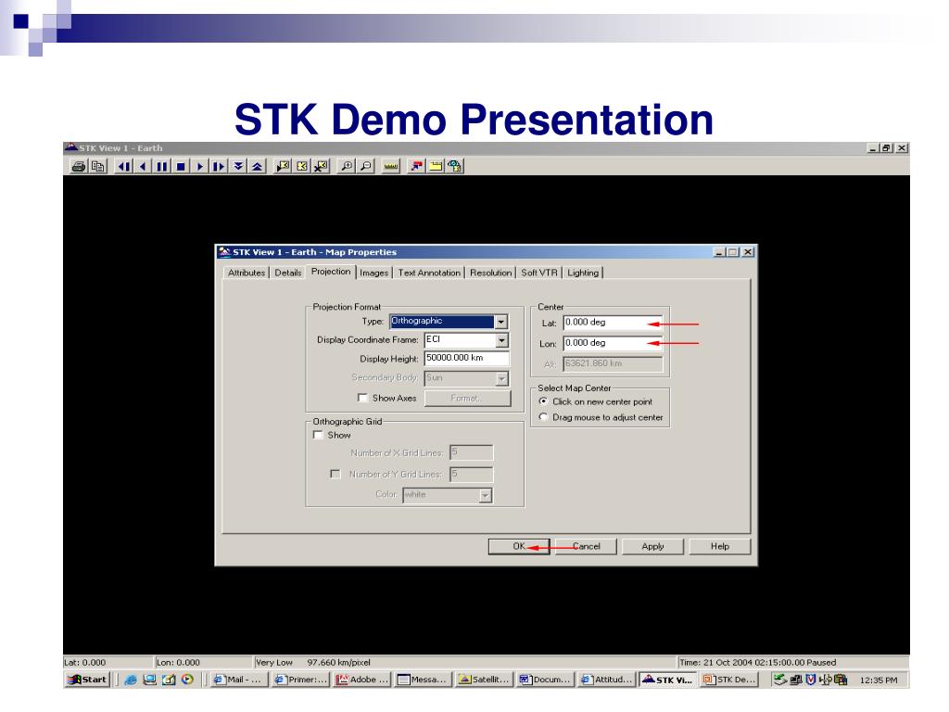This screenshot has width=949, height=712.
Task: Switch to the Docum... Word taskbar window
Action: pyautogui.click(x=545, y=680)
